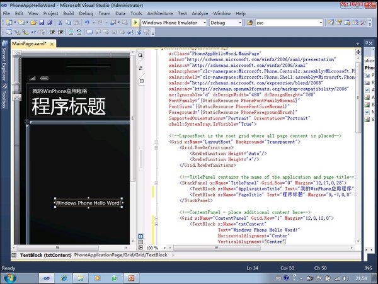Open the Architecture menu
This screenshot has width=378, height=284.
click(160, 13)
